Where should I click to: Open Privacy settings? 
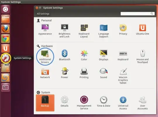pos(123,30)
